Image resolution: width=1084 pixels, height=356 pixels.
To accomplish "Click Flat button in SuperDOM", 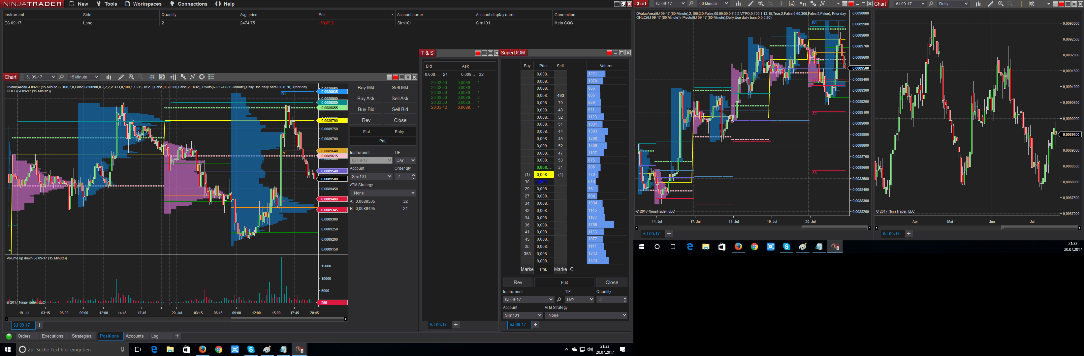I will click(564, 282).
